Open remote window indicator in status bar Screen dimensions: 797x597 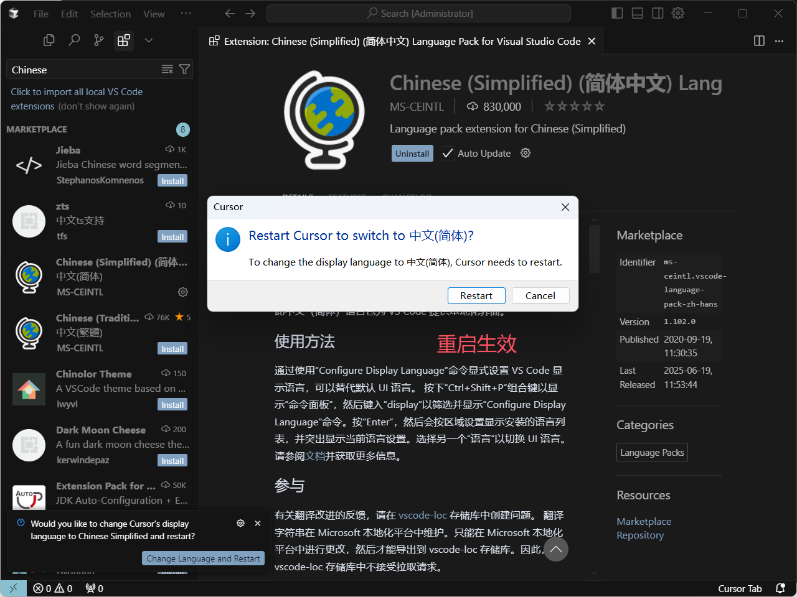click(13, 588)
